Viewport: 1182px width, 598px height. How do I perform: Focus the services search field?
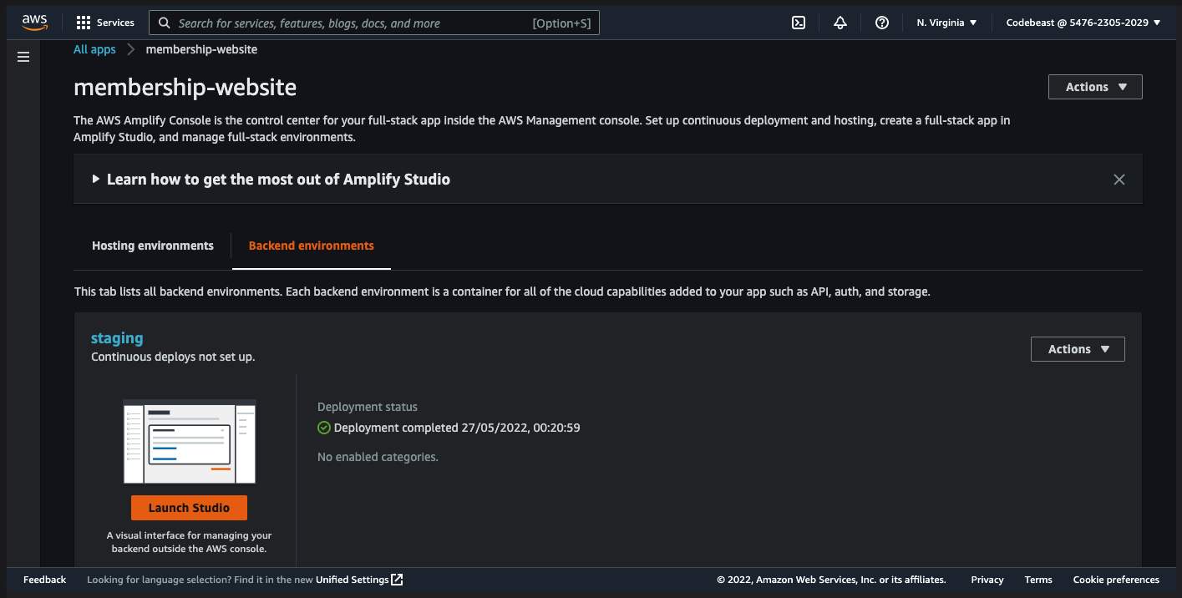(x=374, y=23)
